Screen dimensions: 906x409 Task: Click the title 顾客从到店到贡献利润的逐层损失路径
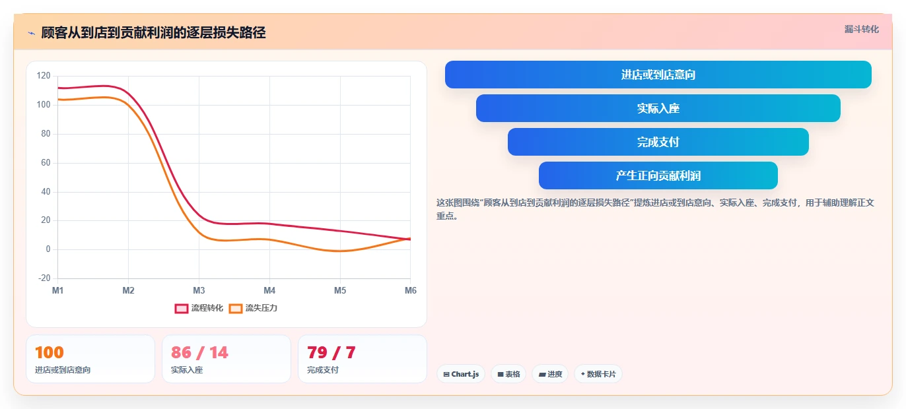point(153,33)
